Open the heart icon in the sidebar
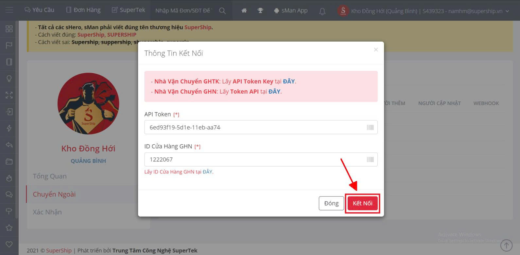This screenshot has height=255, width=520. (x=9, y=244)
